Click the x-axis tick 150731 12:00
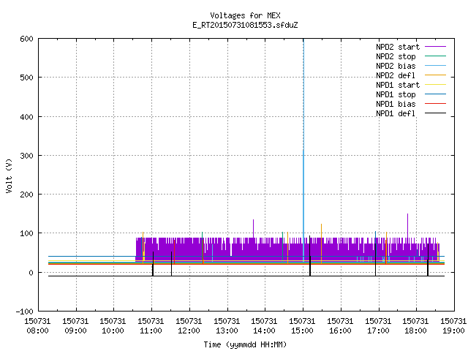Viewport: 468px width, 351px height. (x=189, y=326)
